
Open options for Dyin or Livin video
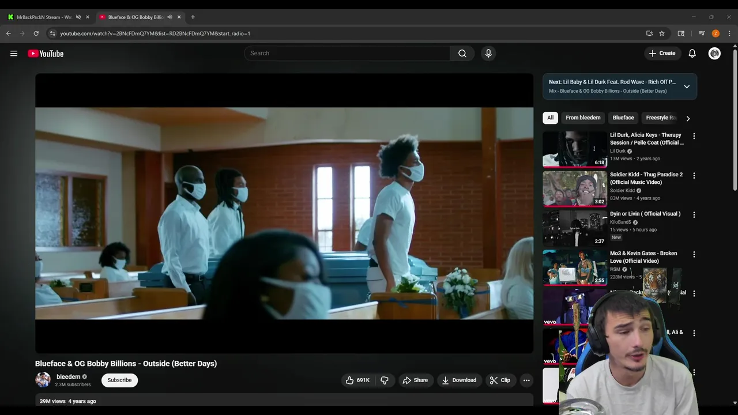(694, 215)
